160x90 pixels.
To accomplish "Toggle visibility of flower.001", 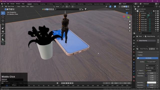I will 156,19.
